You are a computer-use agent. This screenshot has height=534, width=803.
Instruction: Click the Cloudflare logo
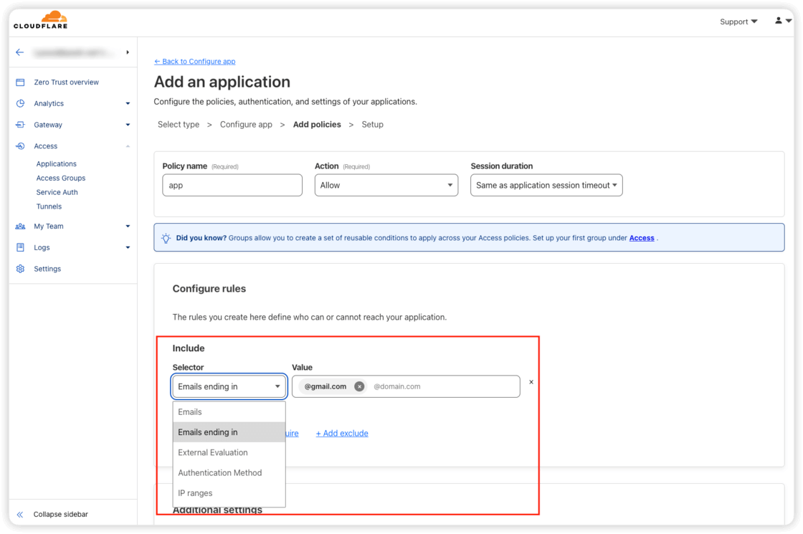click(x=40, y=20)
